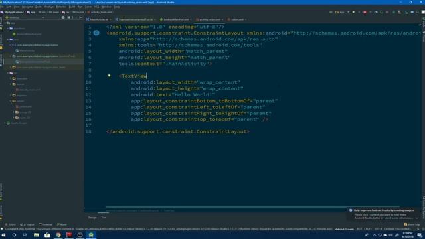This screenshot has height=239, width=425.
Task: Open the Window menu
Action: (x=106, y=7)
